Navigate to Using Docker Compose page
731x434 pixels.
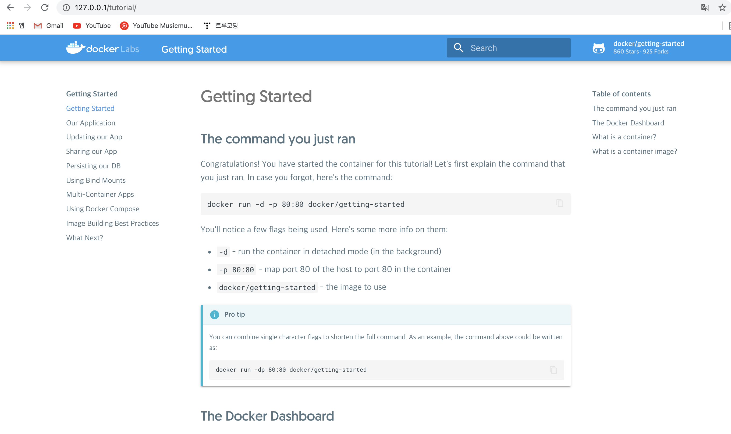pos(102,209)
